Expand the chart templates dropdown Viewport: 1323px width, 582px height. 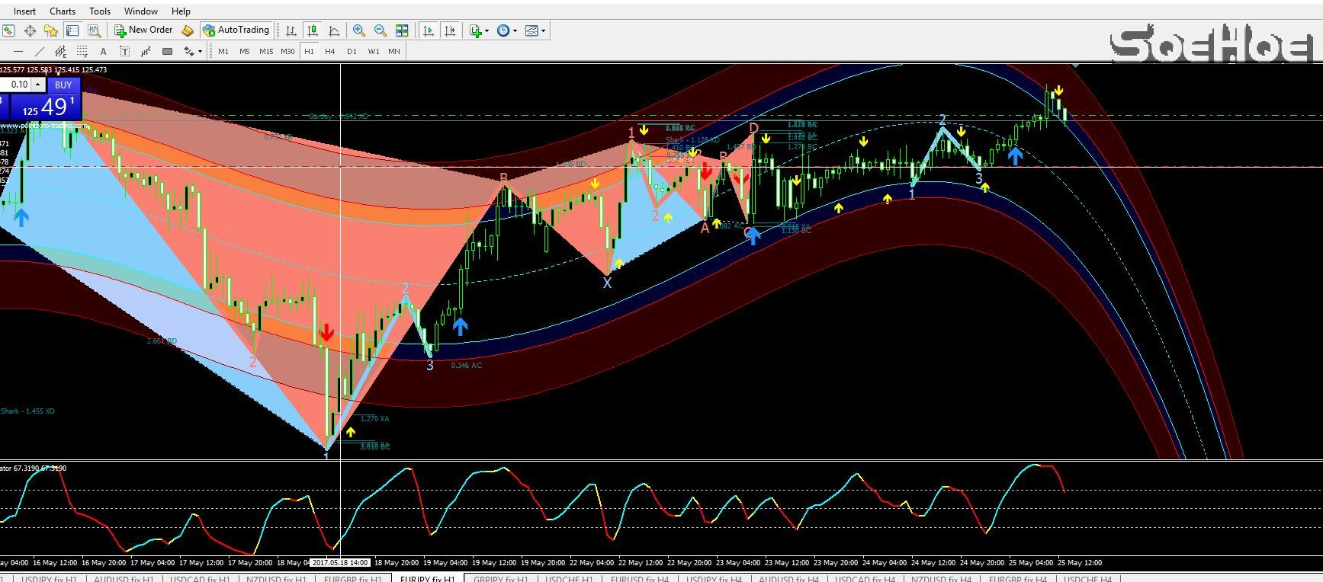click(x=543, y=31)
